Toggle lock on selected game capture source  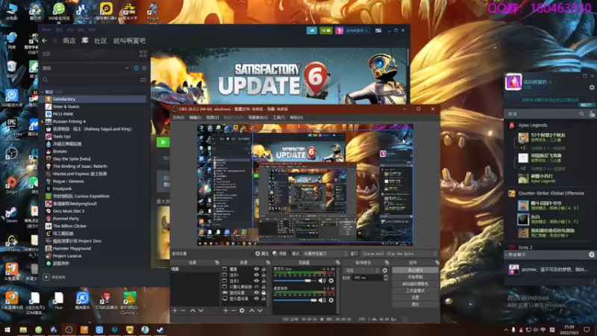263,293
